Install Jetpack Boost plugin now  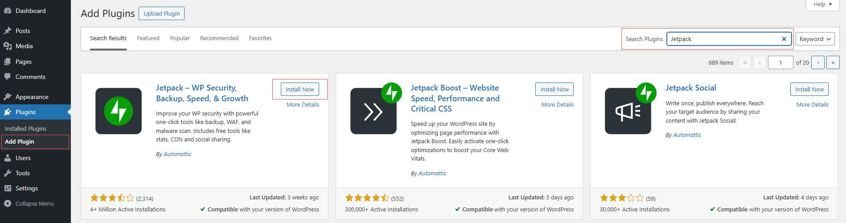(x=554, y=89)
